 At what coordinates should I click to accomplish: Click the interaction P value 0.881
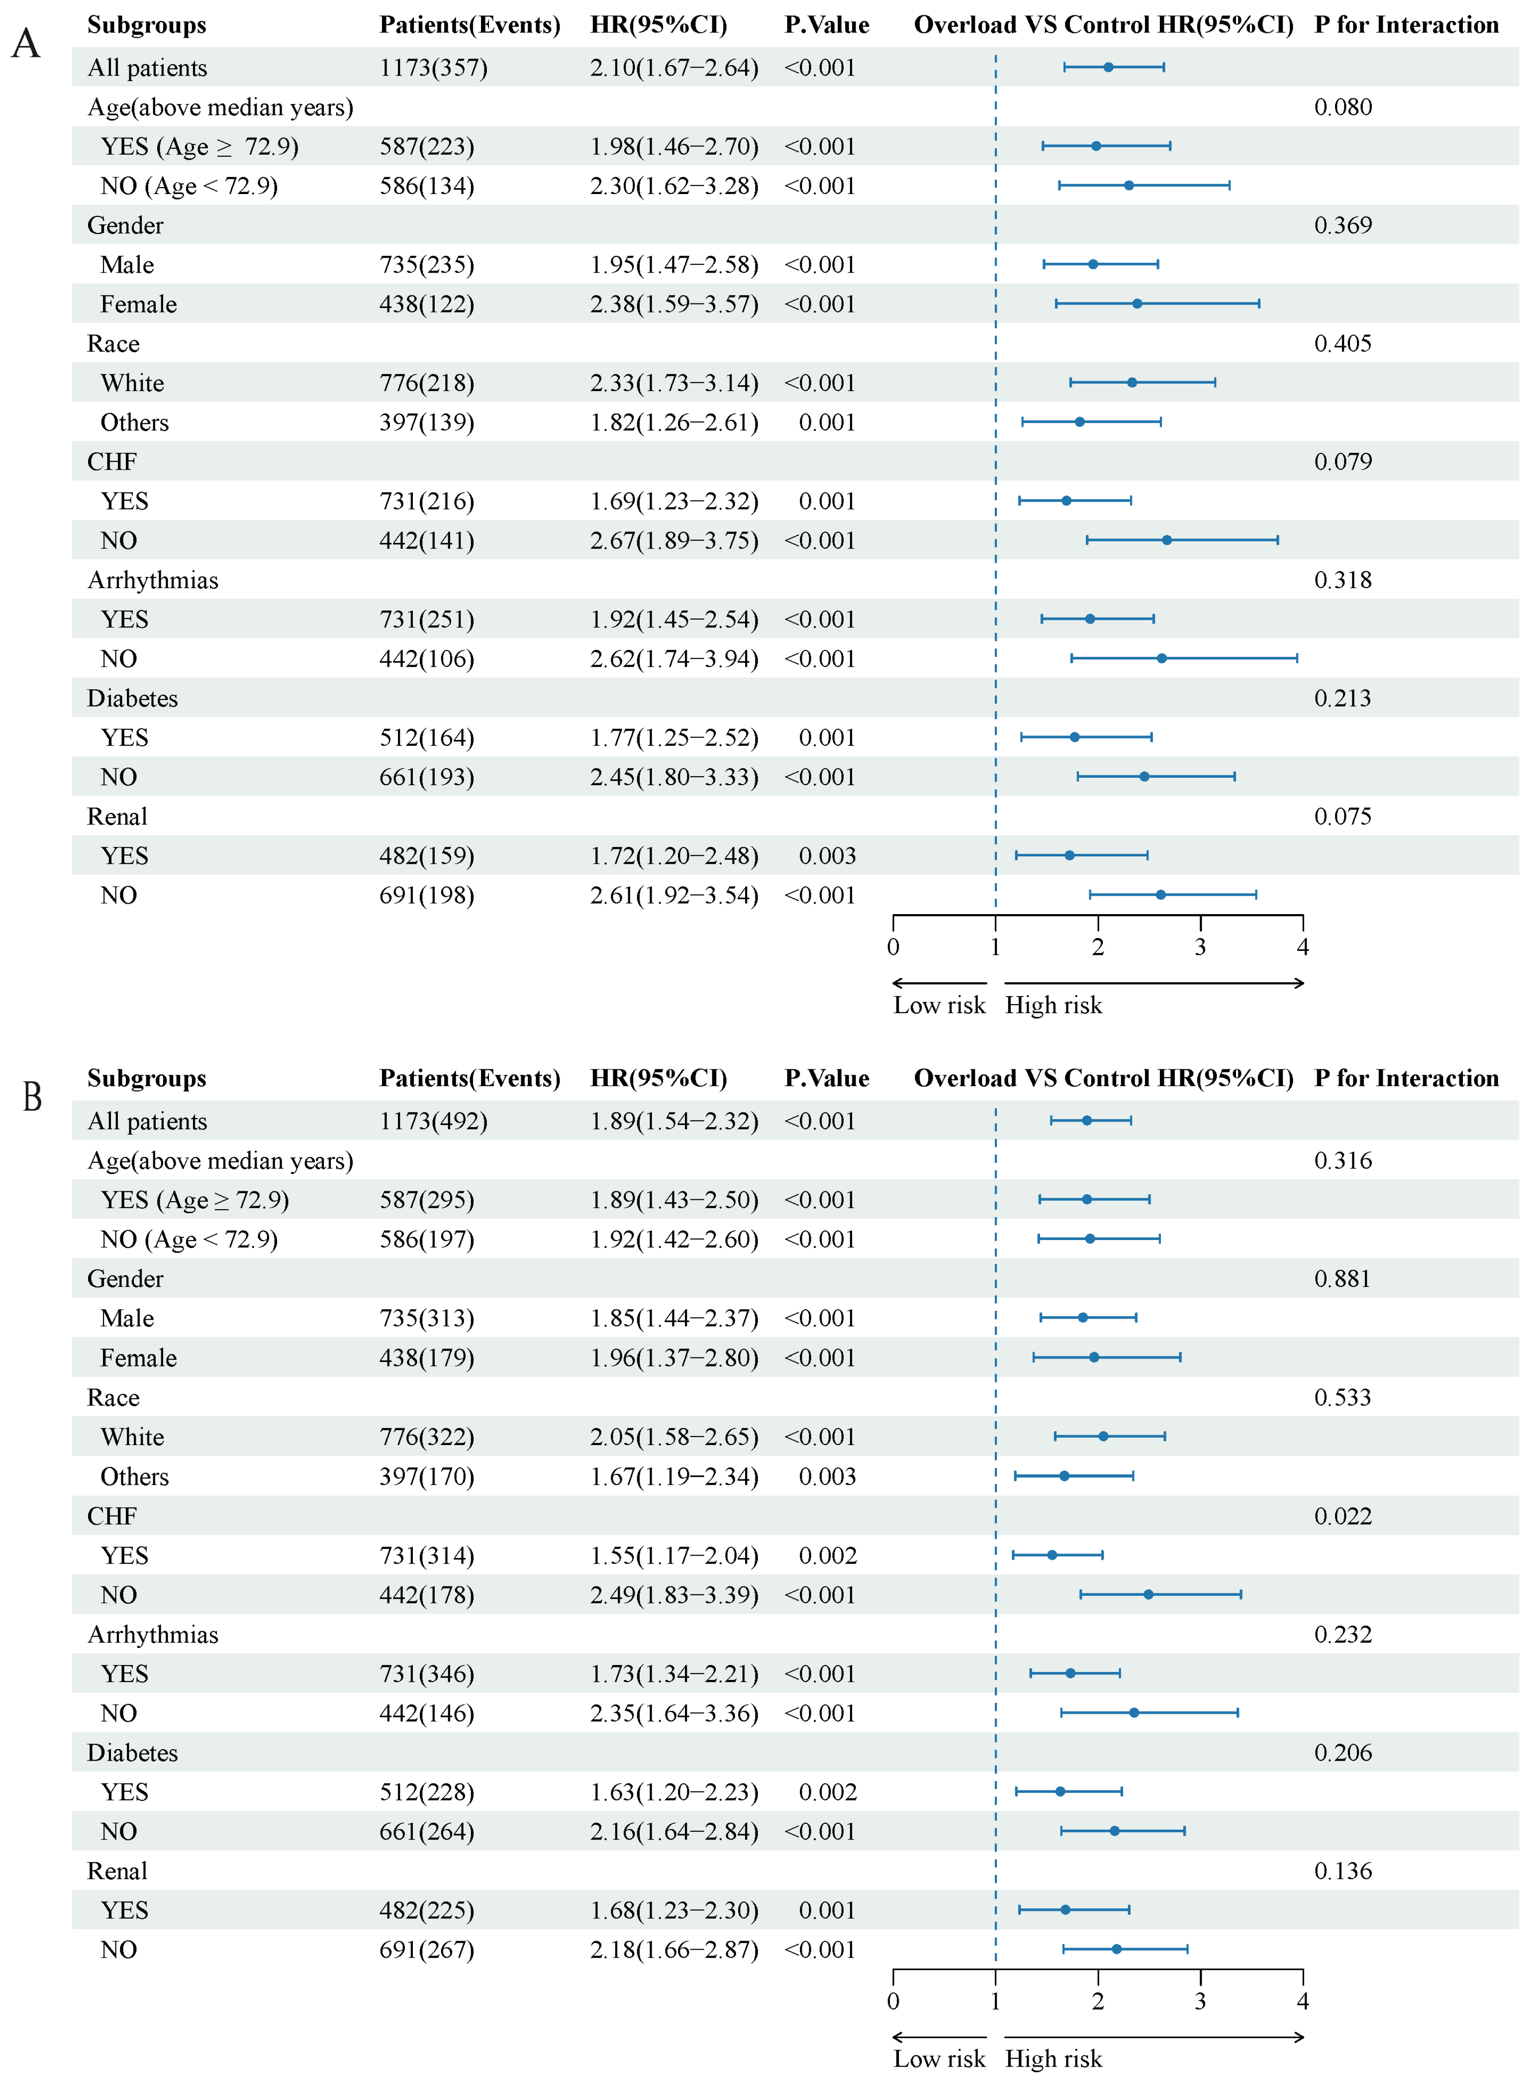(x=1342, y=1278)
